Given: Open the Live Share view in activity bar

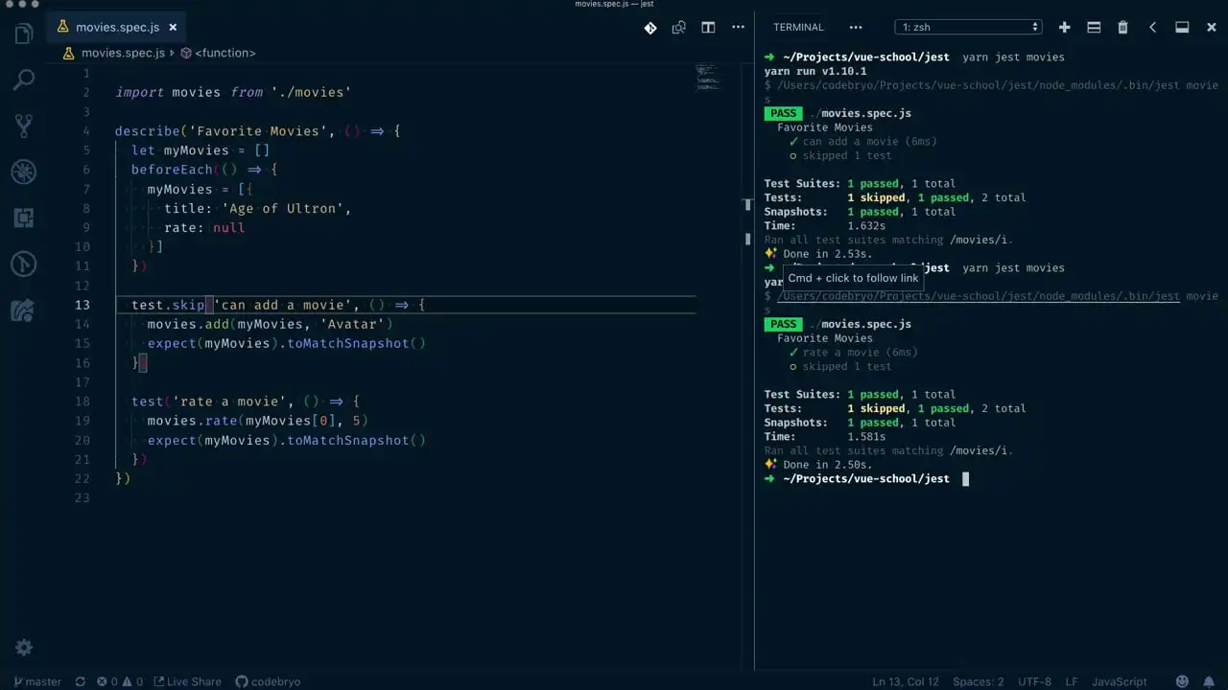Looking at the screenshot, I should tap(24, 310).
